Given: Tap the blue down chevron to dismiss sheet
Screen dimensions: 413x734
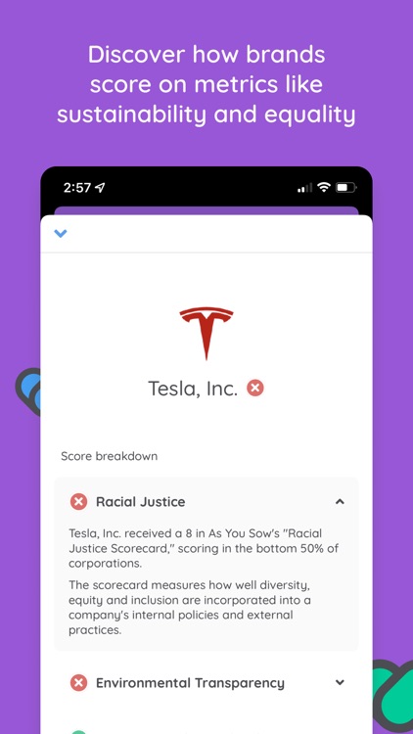Looking at the screenshot, I should (61, 233).
